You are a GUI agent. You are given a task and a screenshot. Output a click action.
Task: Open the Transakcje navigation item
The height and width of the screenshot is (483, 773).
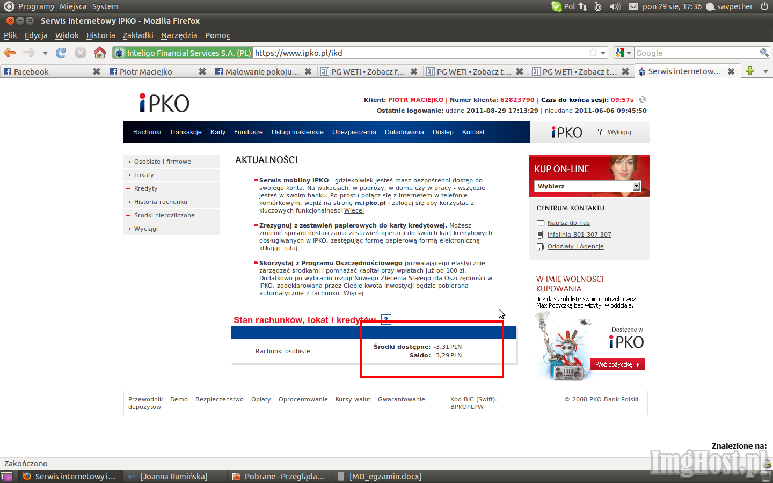(x=186, y=132)
